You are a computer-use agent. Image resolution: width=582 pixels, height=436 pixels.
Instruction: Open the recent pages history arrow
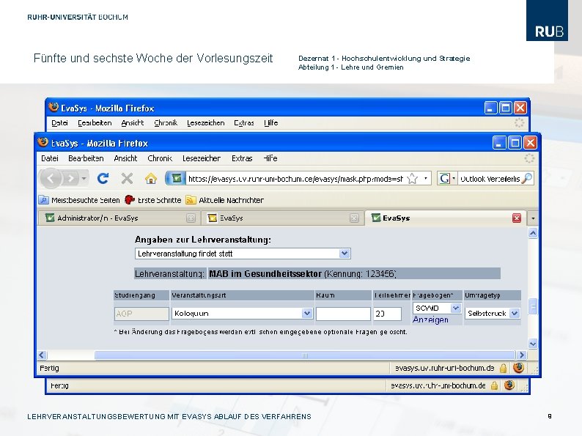(84, 179)
